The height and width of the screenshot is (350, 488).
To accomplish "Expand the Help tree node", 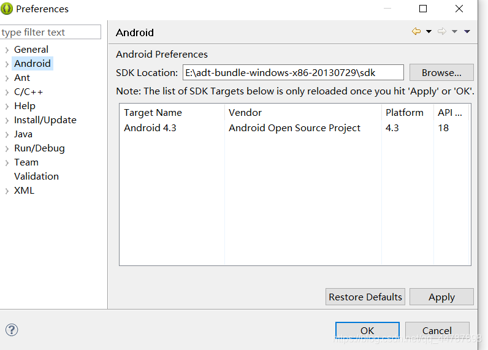I will click(7, 107).
